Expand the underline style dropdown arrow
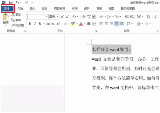 44,24
